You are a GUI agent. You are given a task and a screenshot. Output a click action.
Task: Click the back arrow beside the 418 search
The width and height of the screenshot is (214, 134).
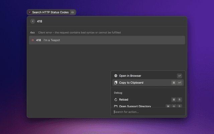33,21
